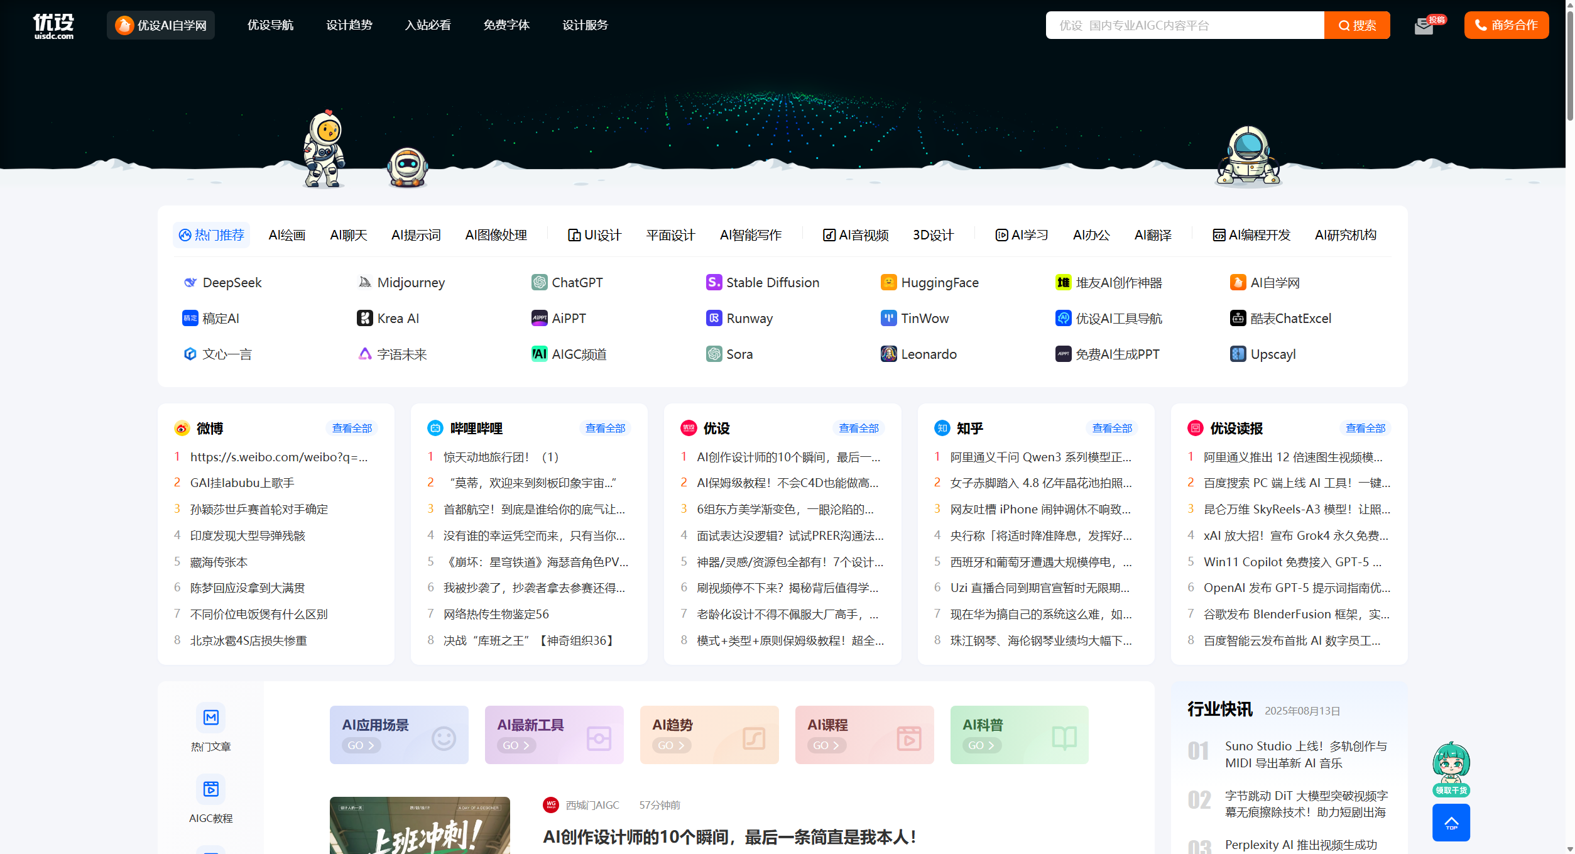1575x854 pixels.
Task: View all 微博 hot topics via 查看全部
Action: 352,429
